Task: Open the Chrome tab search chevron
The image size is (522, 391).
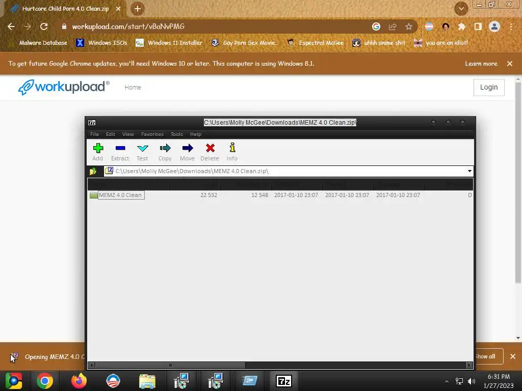Action: (461, 9)
